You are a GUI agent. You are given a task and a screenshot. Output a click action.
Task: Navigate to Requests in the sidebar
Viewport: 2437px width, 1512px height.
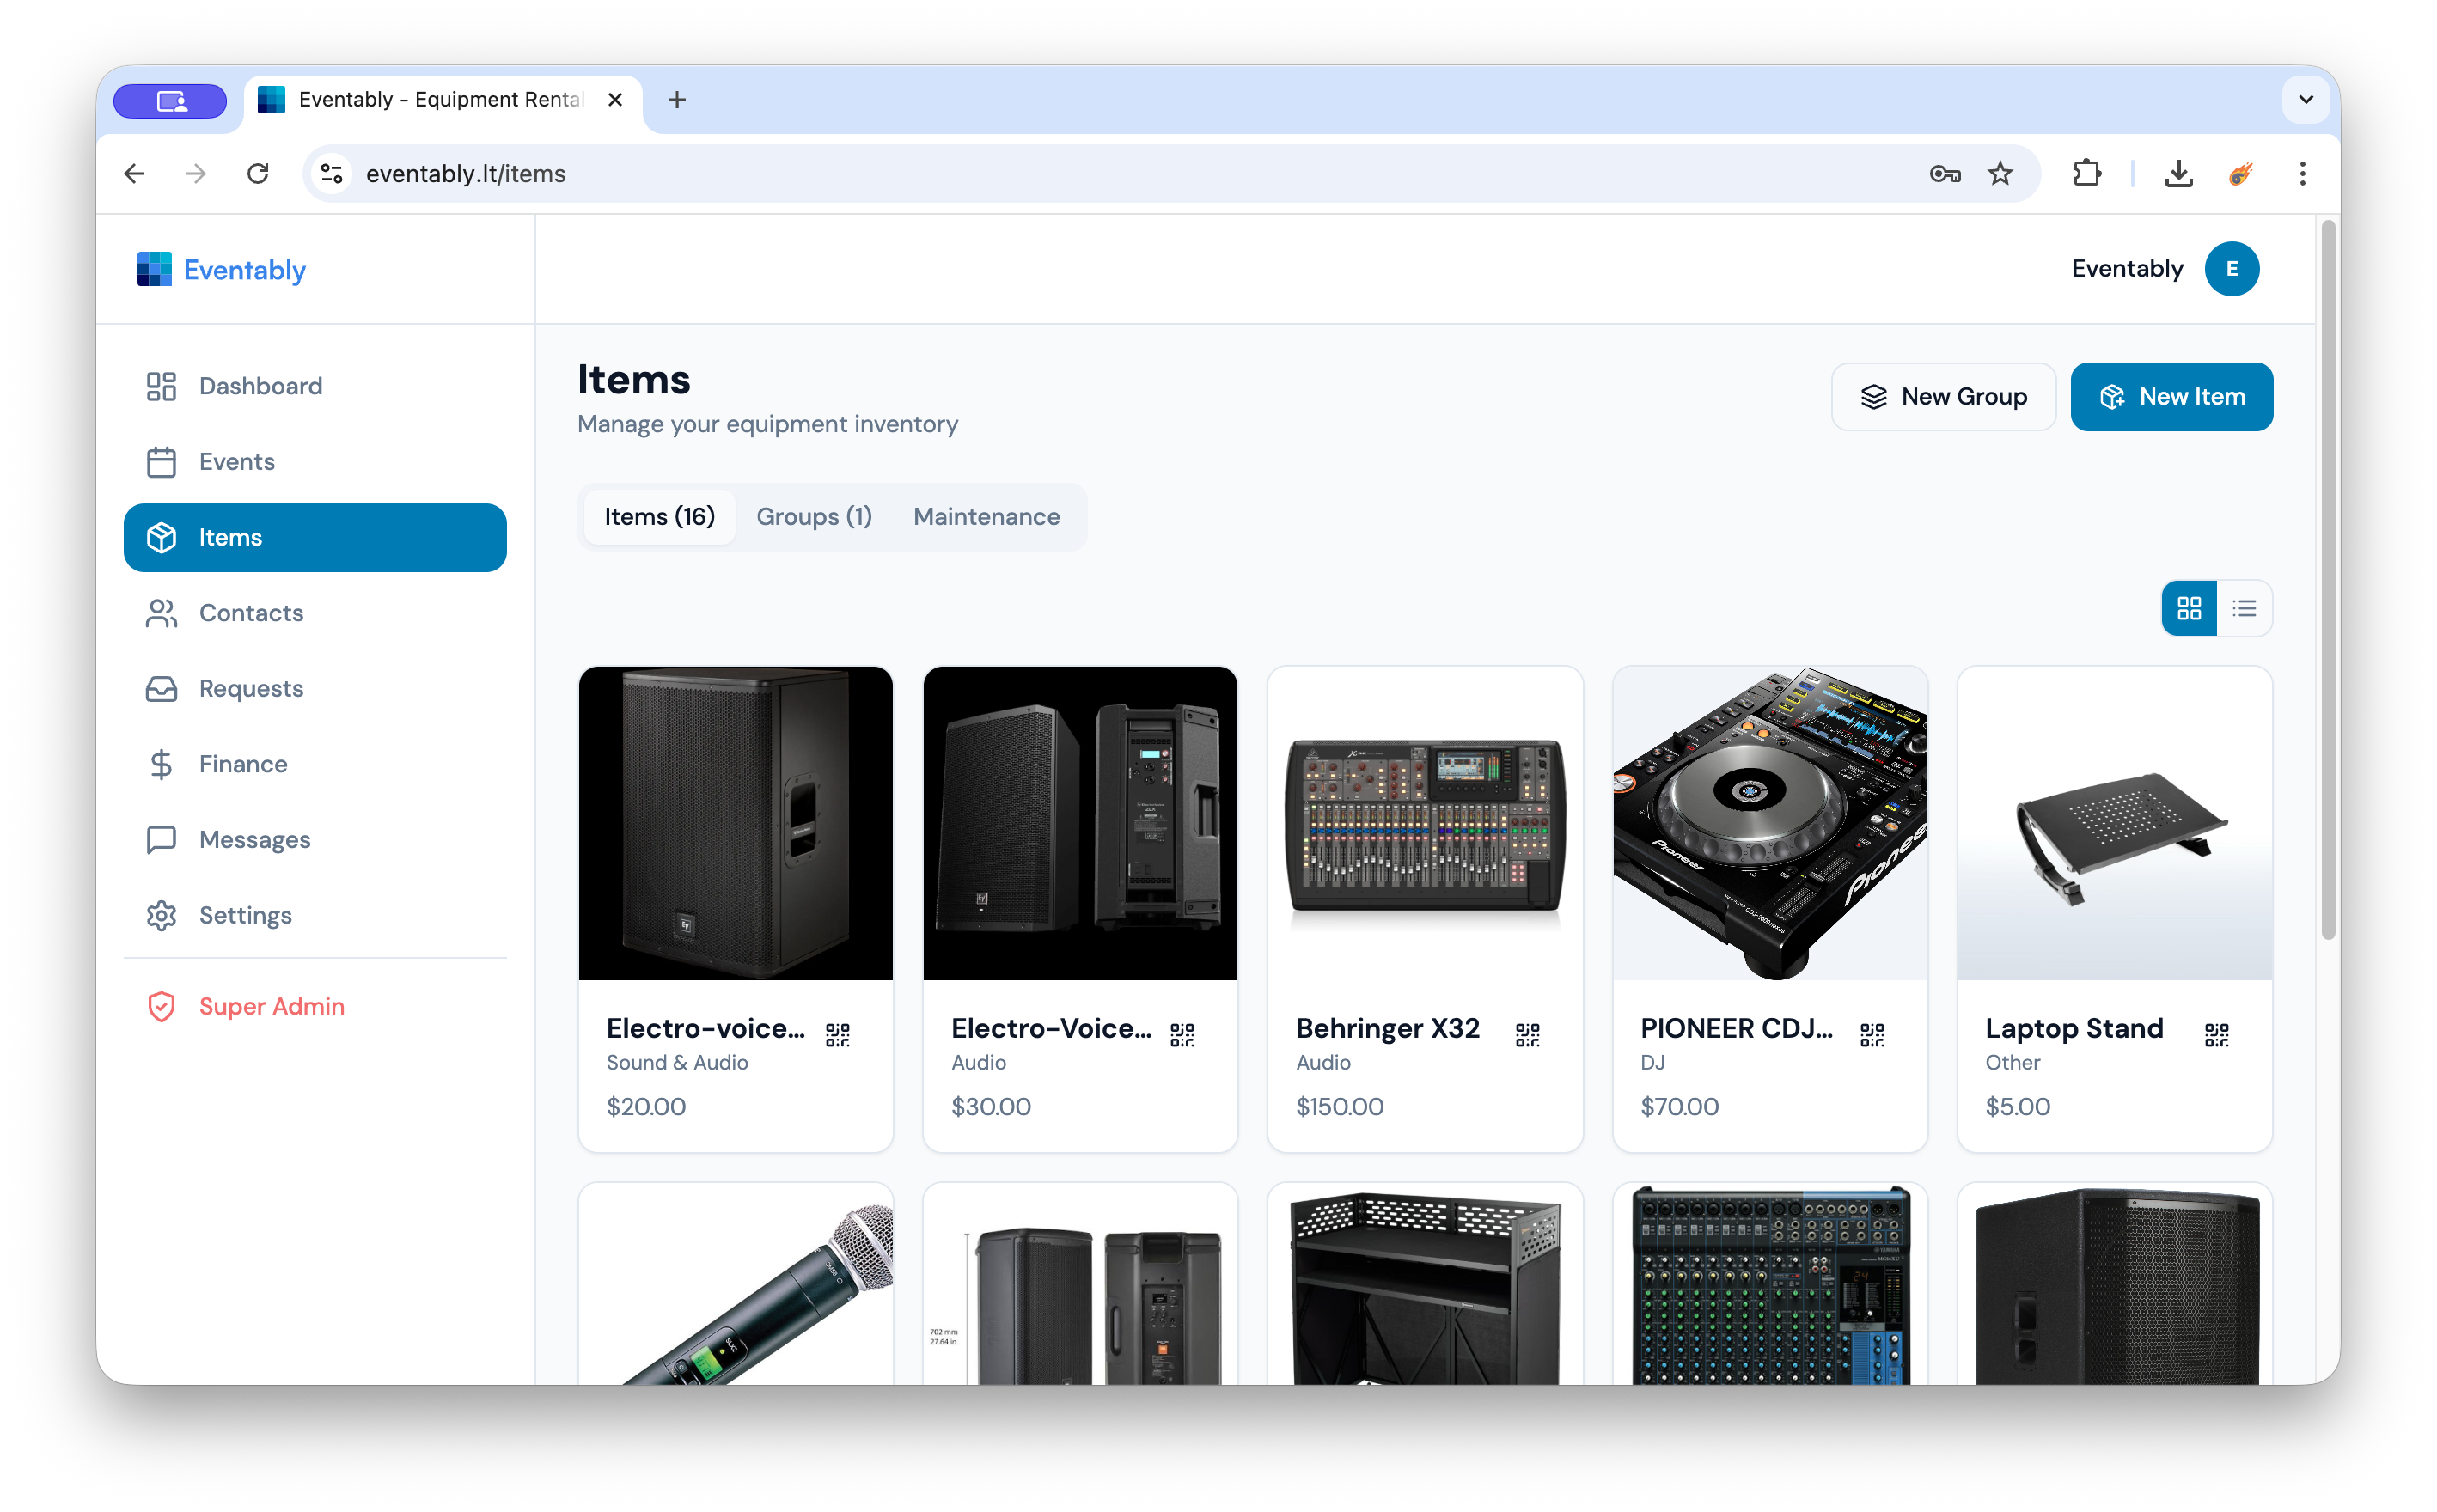(x=315, y=688)
